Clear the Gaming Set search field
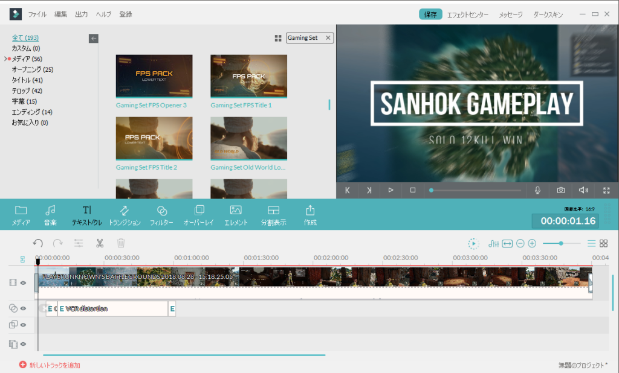 point(328,38)
